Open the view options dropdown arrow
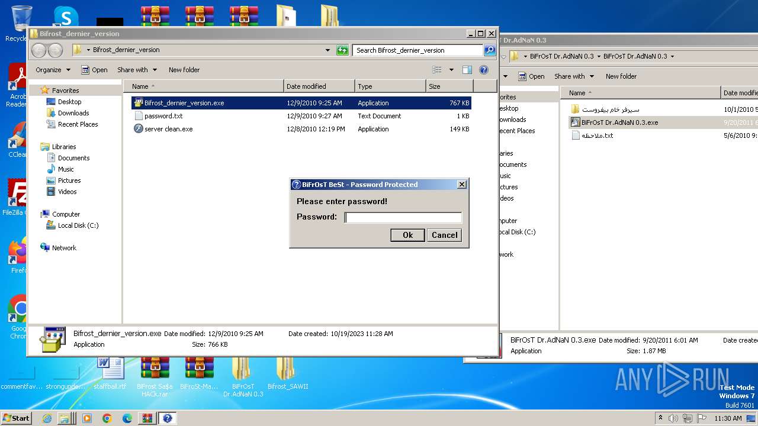Screen dimensions: 758x426 click(451, 70)
